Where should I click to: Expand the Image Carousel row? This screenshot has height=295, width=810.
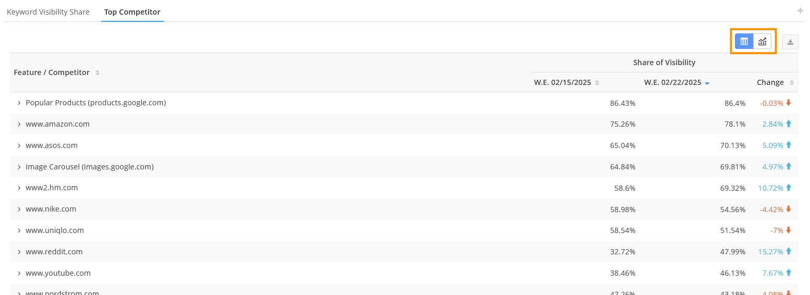pyautogui.click(x=19, y=167)
